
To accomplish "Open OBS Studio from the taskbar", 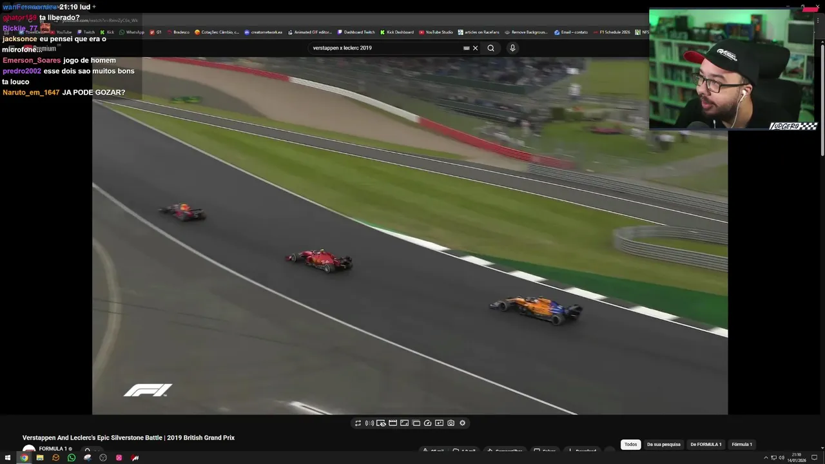I will pos(103,458).
